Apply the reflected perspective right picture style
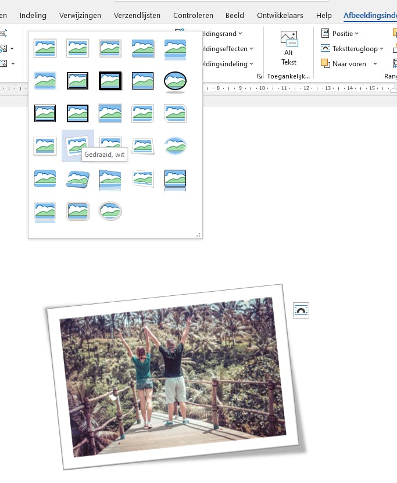This screenshot has height=483, width=397. coord(110,180)
